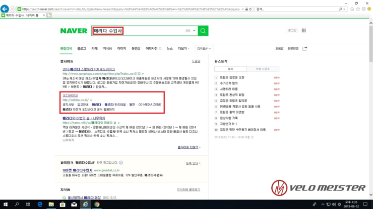Viewport: 373px width, 209px height.
Task: Open Mail app from taskbar
Action: (74, 204)
